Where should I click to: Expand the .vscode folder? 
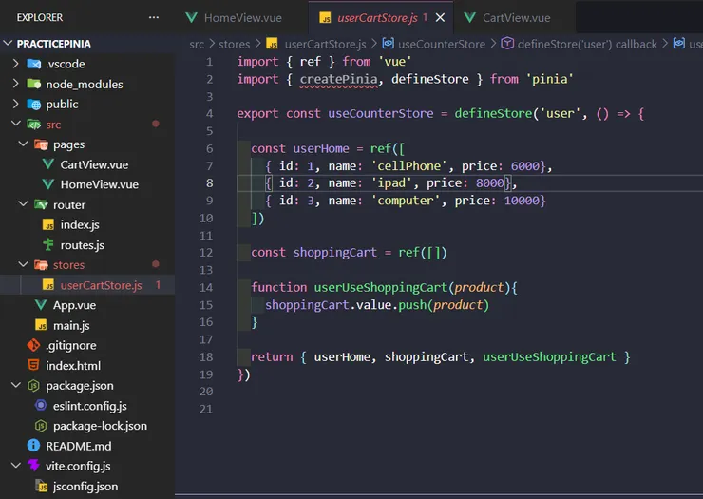point(16,64)
